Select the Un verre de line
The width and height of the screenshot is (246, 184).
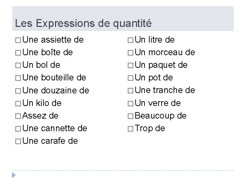(158, 103)
